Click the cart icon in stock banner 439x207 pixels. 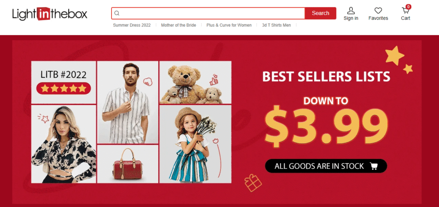pos(374,166)
